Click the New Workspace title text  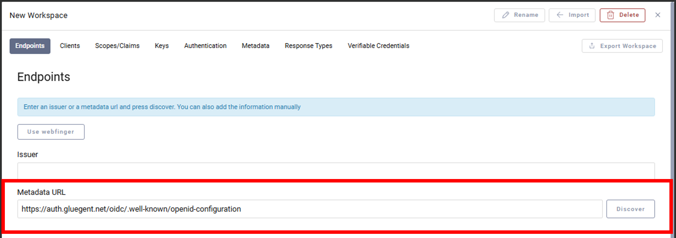tap(39, 15)
